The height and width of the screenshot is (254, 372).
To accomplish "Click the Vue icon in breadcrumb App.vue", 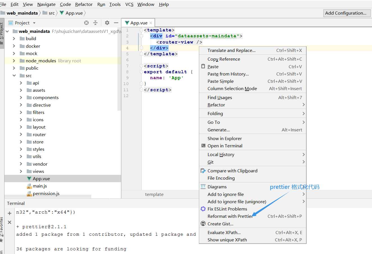I will pos(62,13).
